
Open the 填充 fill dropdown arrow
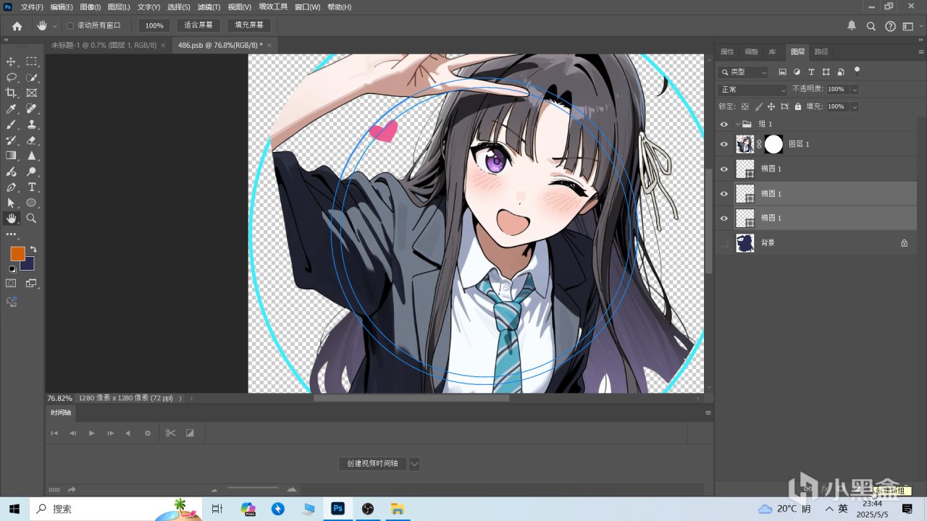854,106
